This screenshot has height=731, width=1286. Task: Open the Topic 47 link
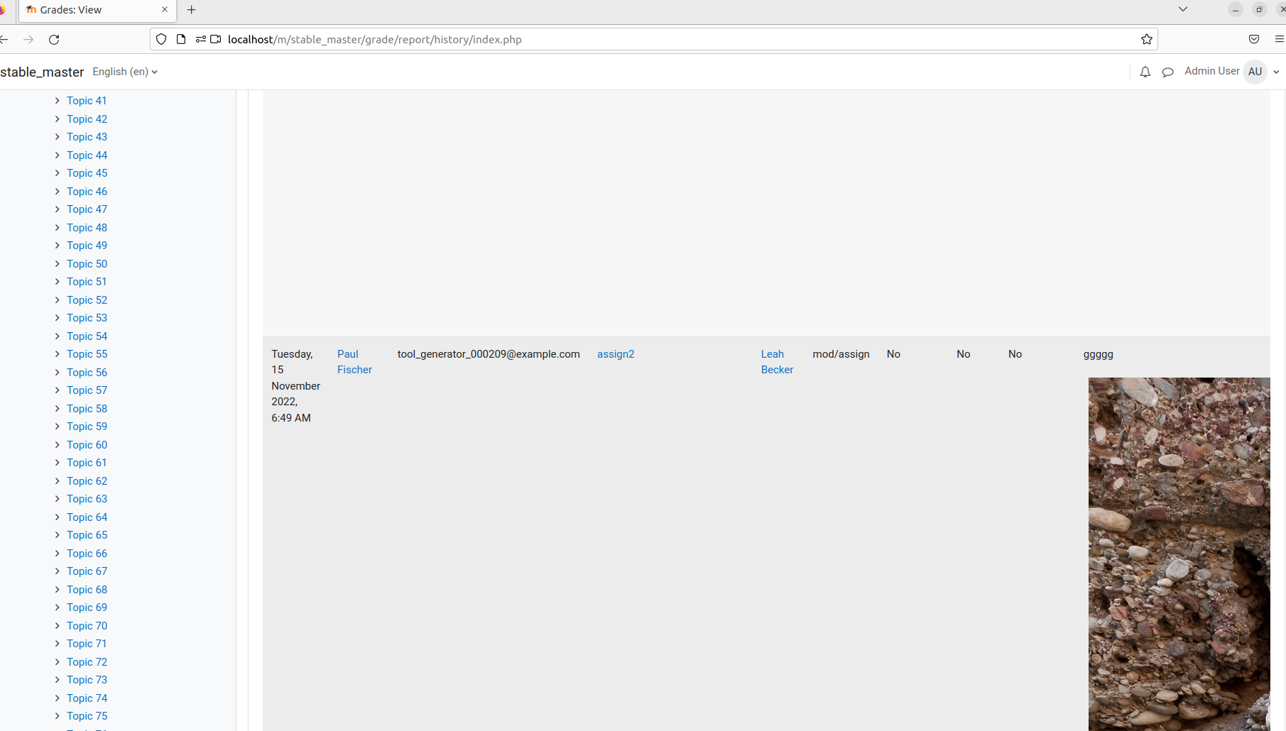(87, 209)
